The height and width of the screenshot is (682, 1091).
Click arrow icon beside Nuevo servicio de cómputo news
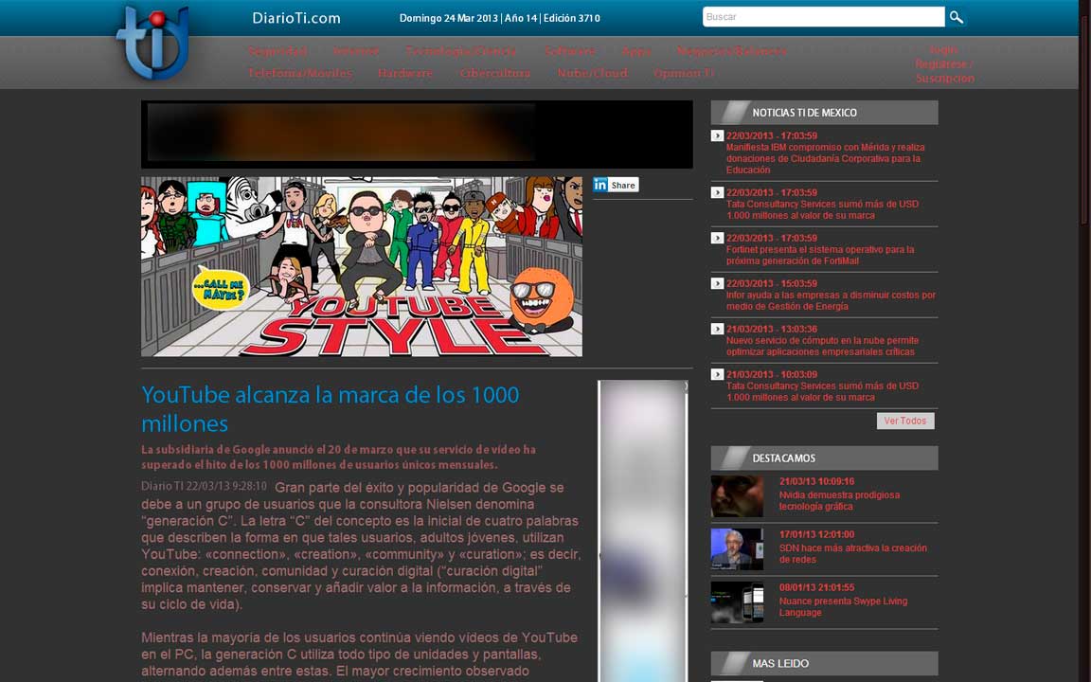(717, 329)
